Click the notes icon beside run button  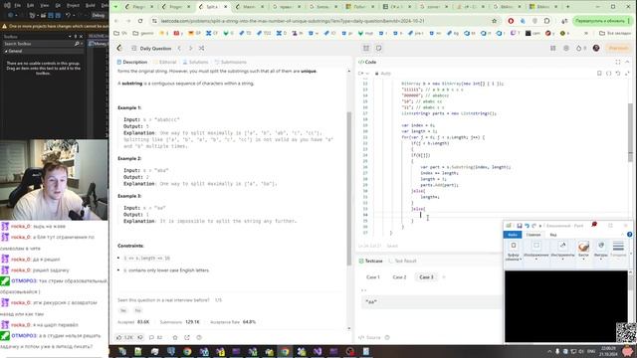click(x=378, y=49)
